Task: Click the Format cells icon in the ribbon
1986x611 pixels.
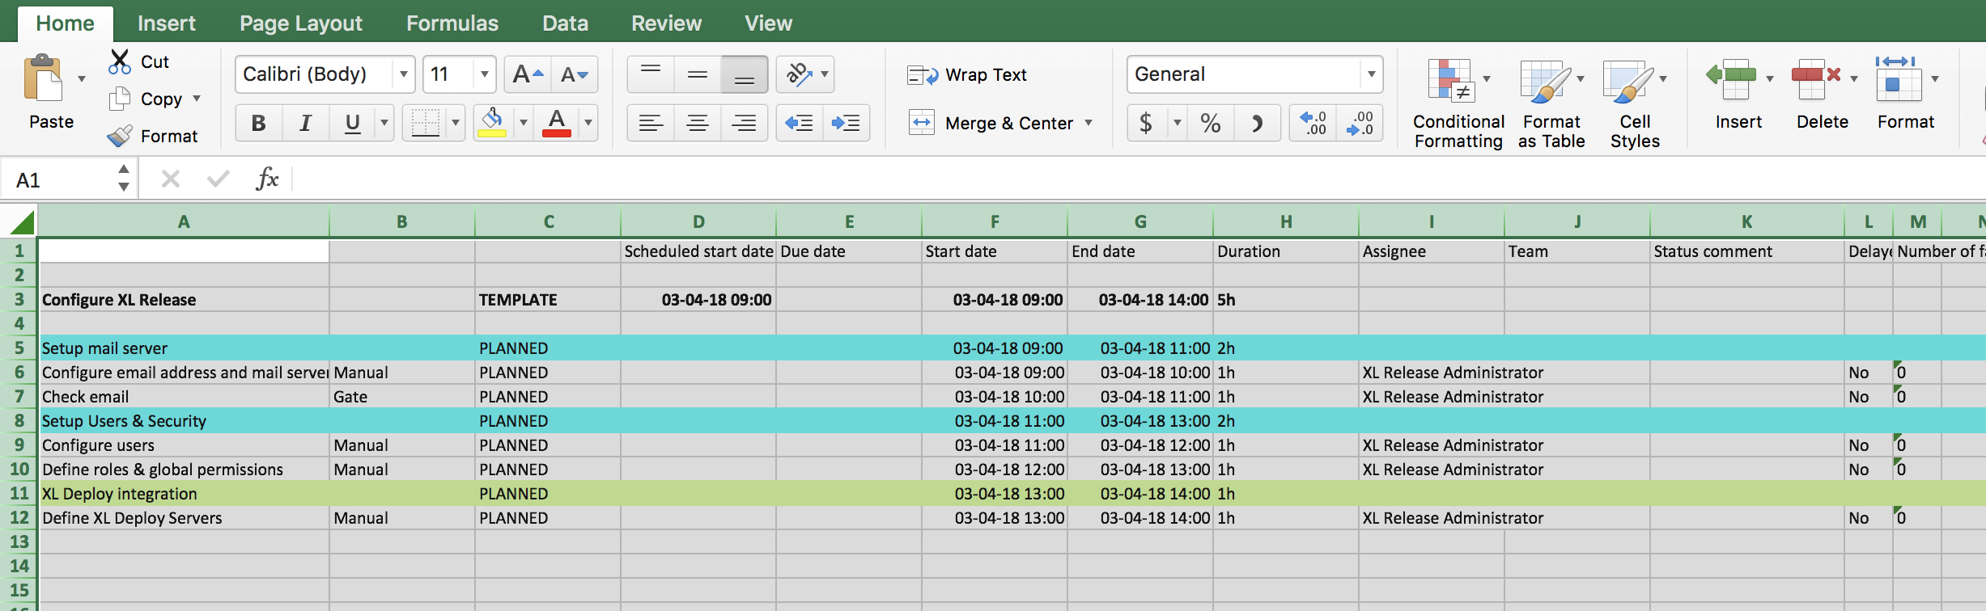Action: (x=1898, y=79)
